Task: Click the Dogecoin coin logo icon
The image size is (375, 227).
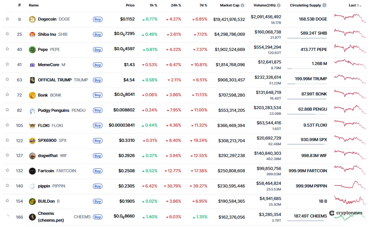Action: click(32, 19)
